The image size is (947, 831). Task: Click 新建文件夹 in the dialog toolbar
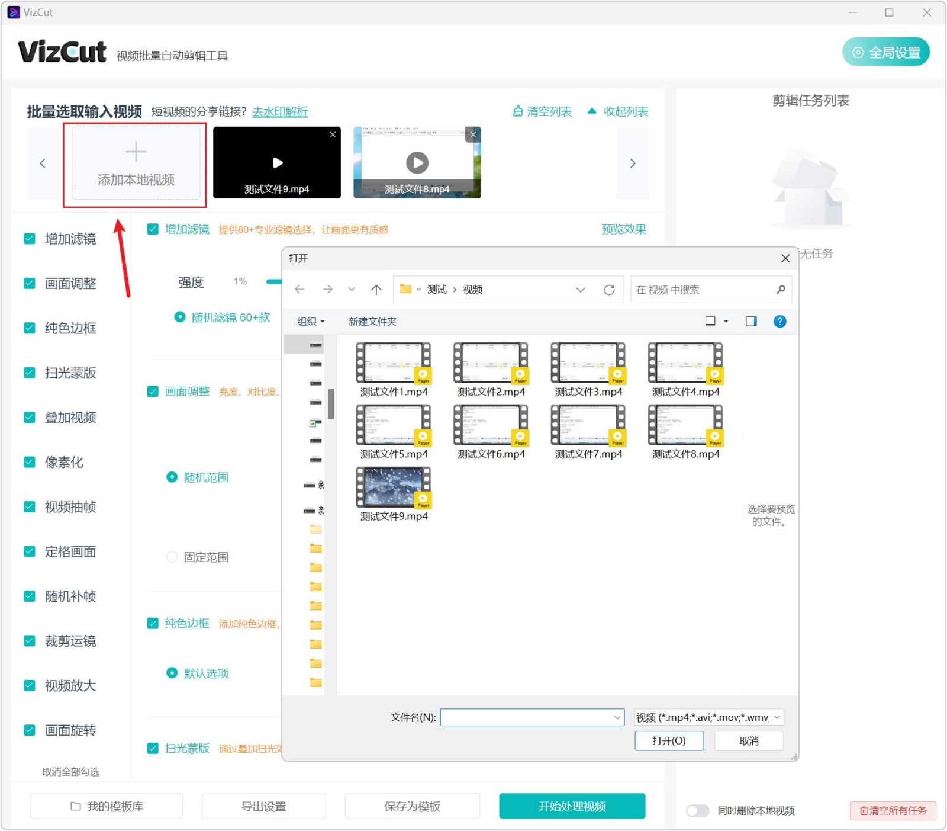pyautogui.click(x=372, y=321)
